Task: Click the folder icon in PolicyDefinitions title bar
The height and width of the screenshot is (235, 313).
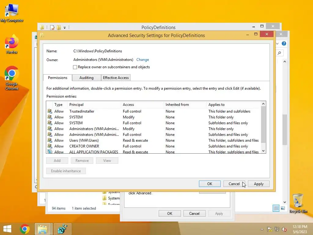Action: click(42, 27)
